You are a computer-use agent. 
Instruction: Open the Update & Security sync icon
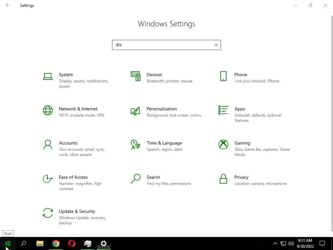pos(48,213)
